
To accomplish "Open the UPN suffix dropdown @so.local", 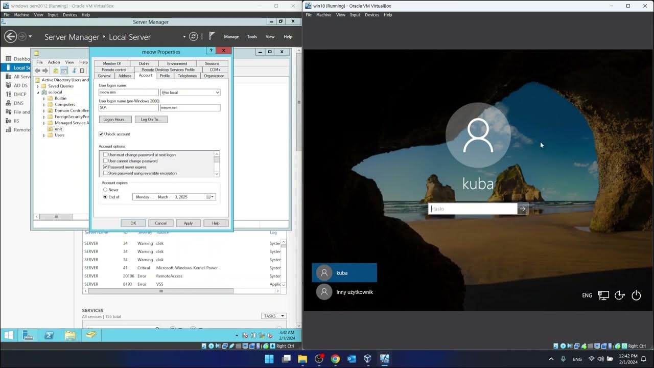I will pyautogui.click(x=217, y=93).
